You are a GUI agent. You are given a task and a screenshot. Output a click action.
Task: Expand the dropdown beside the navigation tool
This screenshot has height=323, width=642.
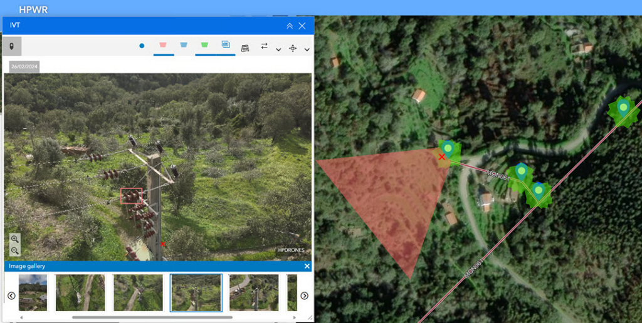click(x=307, y=49)
